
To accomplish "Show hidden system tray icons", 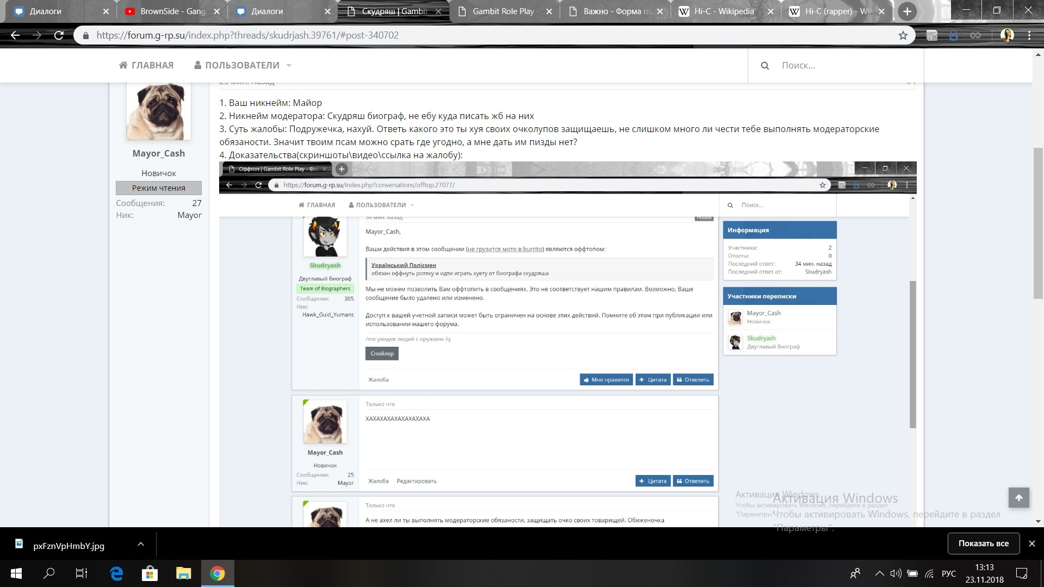I will (x=879, y=573).
